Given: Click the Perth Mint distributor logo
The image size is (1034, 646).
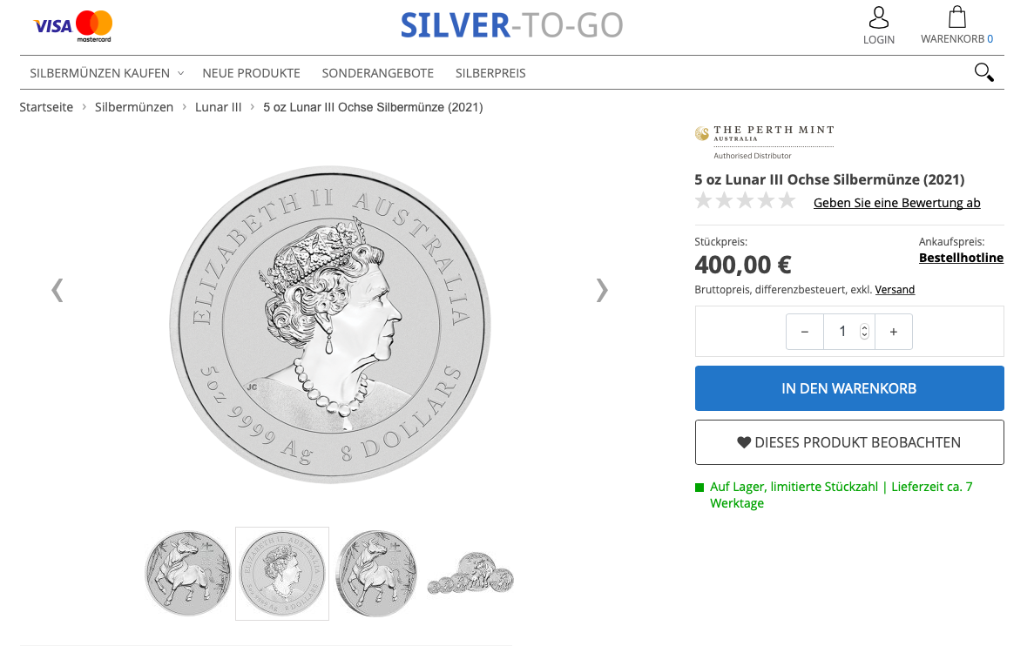Looking at the screenshot, I should (764, 142).
